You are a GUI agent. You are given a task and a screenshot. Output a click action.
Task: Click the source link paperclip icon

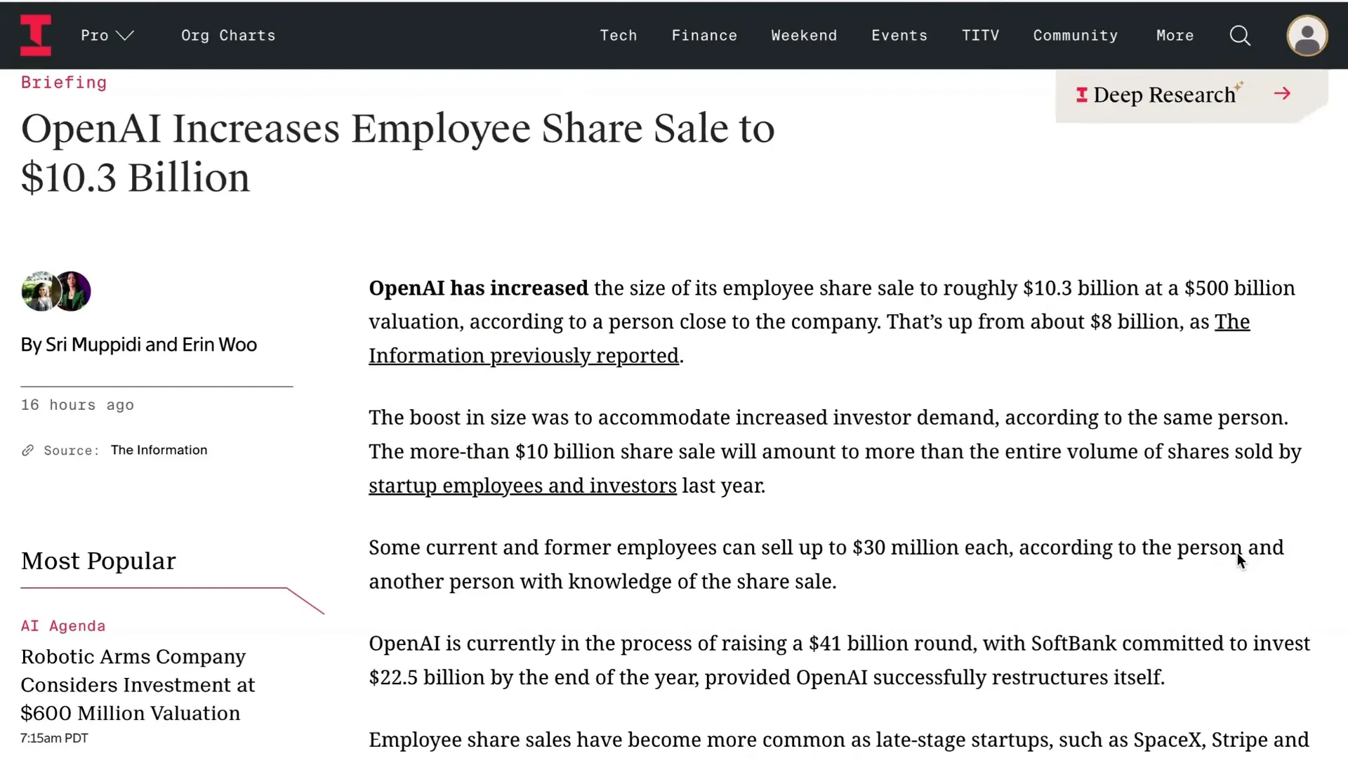click(28, 450)
